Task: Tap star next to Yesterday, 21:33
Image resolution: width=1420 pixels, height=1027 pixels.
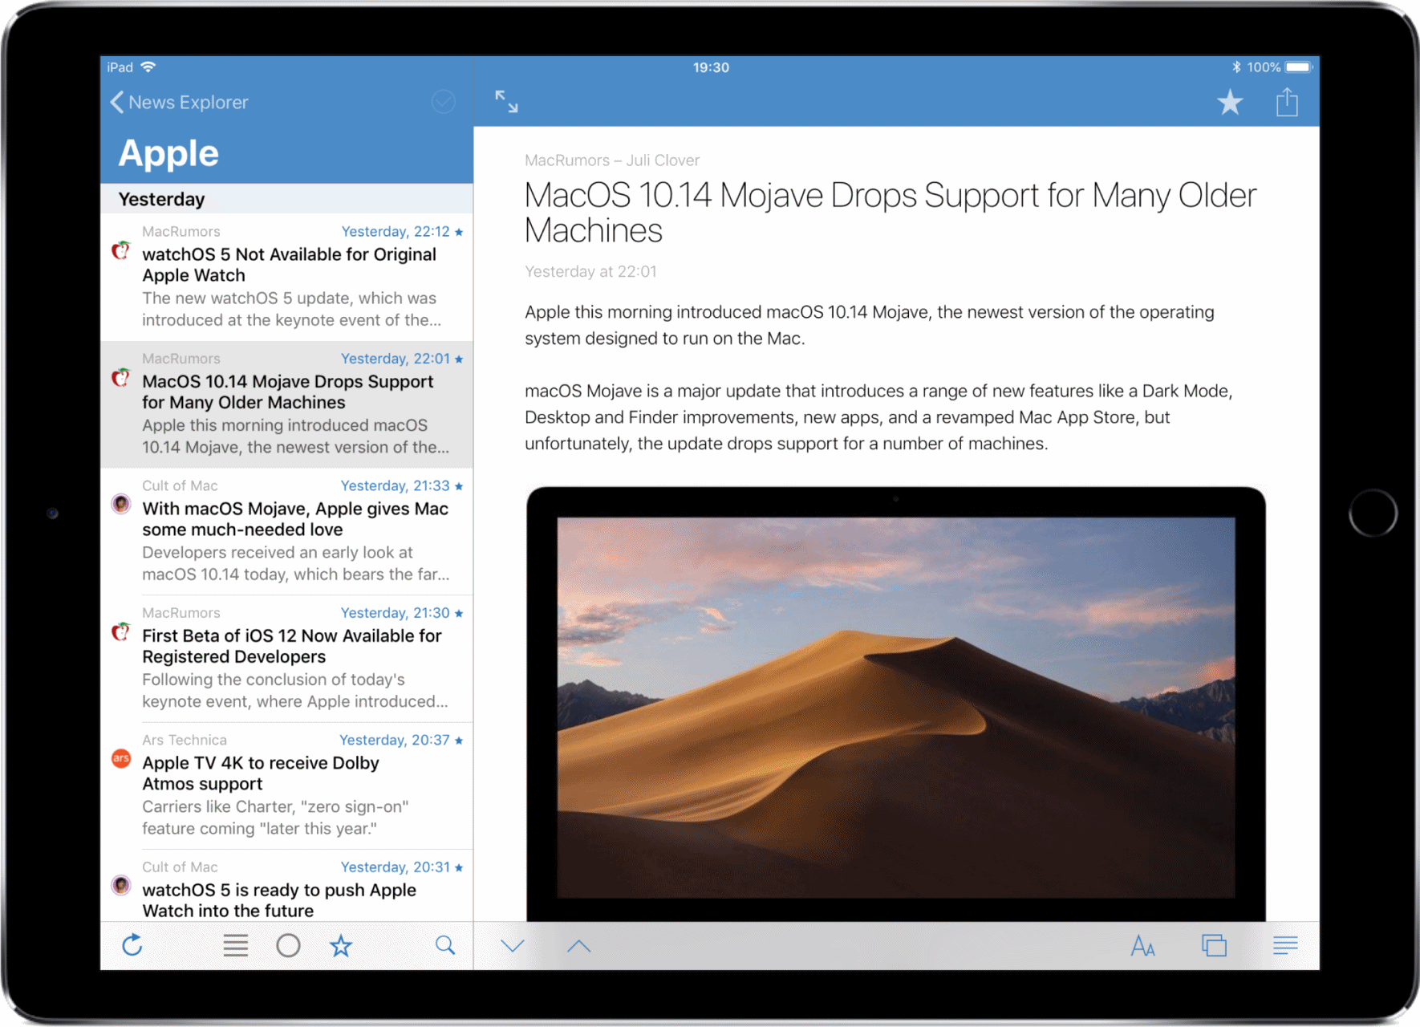Action: (459, 486)
